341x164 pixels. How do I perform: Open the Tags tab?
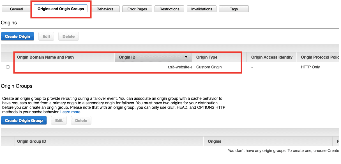(x=234, y=9)
